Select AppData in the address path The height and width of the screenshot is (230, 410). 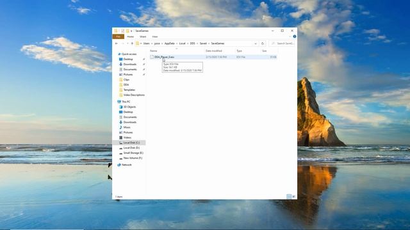pos(169,43)
